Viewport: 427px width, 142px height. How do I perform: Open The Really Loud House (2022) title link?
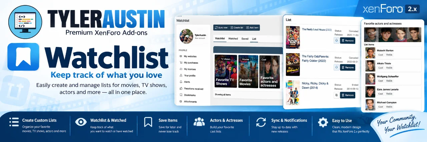(x=317, y=30)
